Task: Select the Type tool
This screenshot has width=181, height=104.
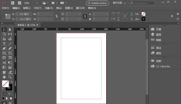Action: pos(4,44)
